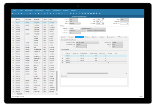Open the Date field calendar picker
Screen dimensions: 156x107
(x=103, y=19)
